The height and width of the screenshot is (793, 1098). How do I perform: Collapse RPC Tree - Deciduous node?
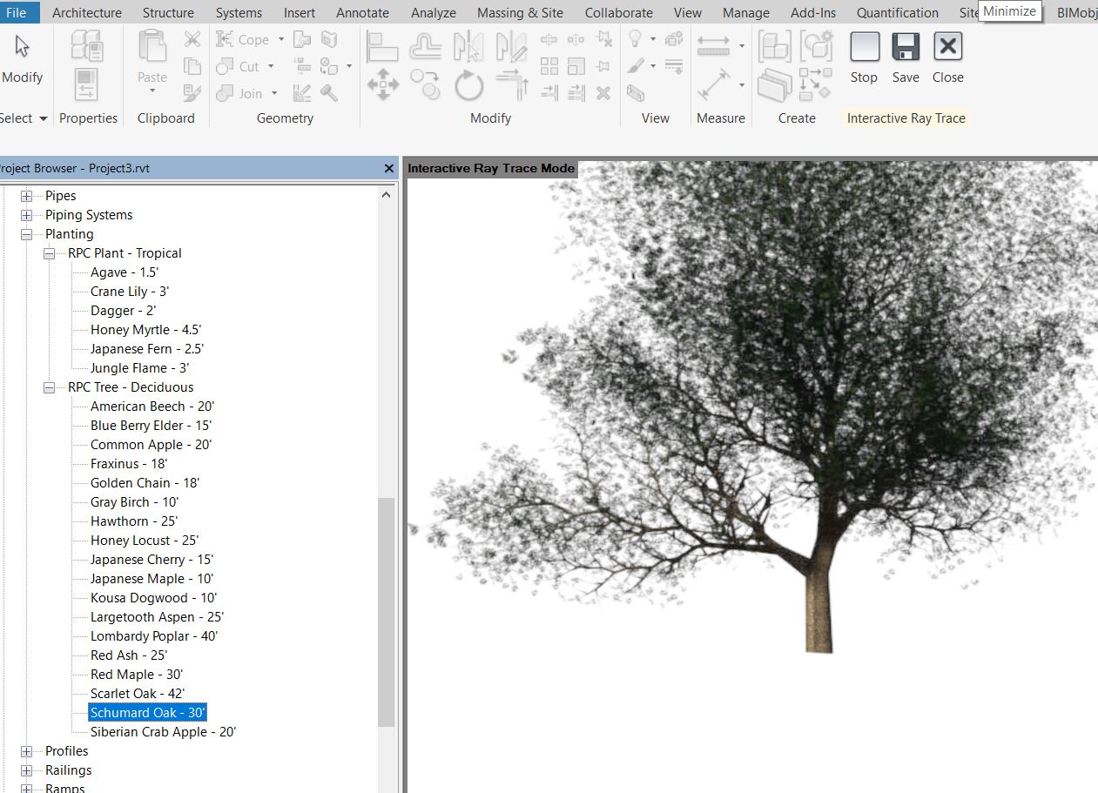coord(50,387)
